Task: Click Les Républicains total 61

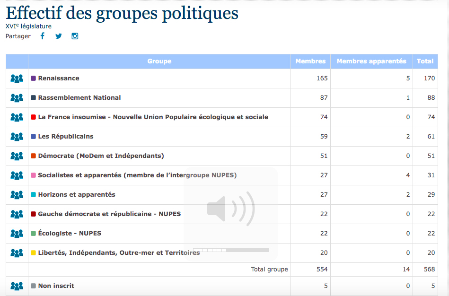Action: (431, 136)
